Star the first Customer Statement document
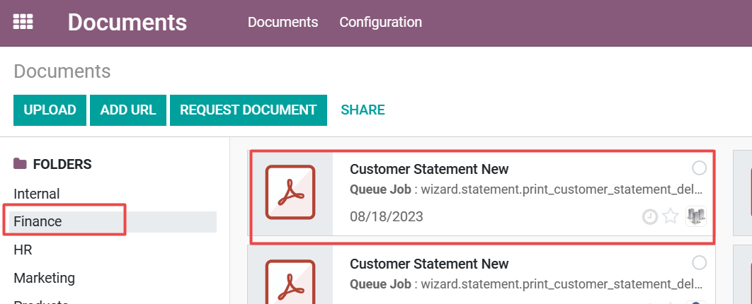 pos(670,217)
